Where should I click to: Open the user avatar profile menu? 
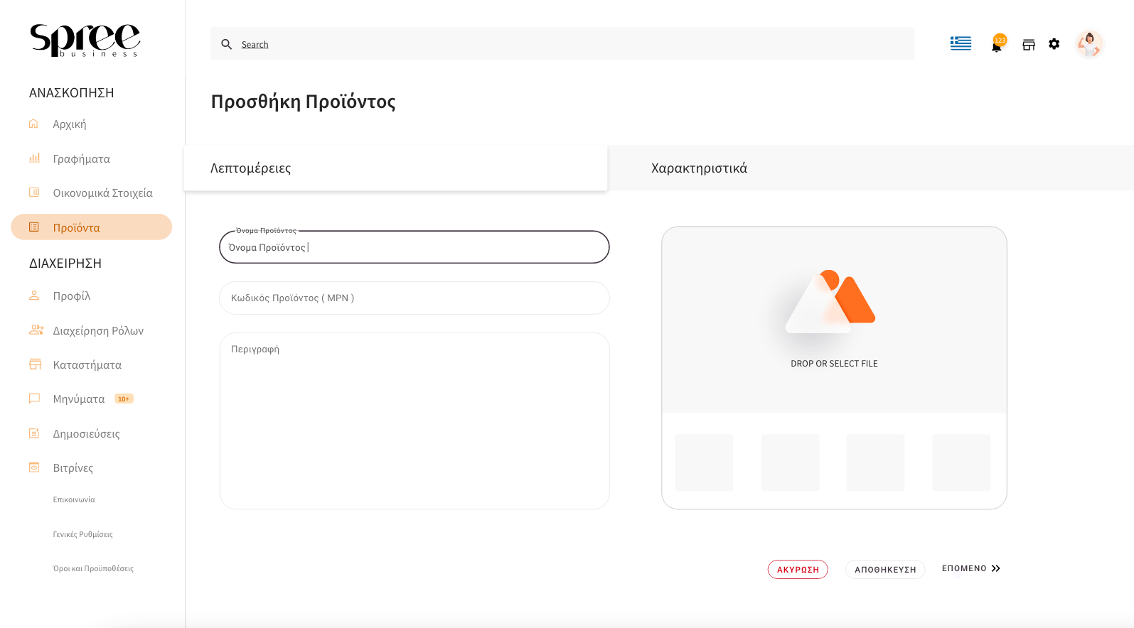point(1088,44)
